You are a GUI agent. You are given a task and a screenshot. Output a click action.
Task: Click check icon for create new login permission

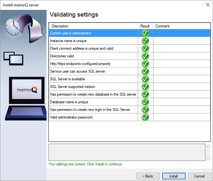145,110
